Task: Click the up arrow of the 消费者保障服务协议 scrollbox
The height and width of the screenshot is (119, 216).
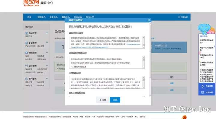Action: pyautogui.click(x=143, y=57)
